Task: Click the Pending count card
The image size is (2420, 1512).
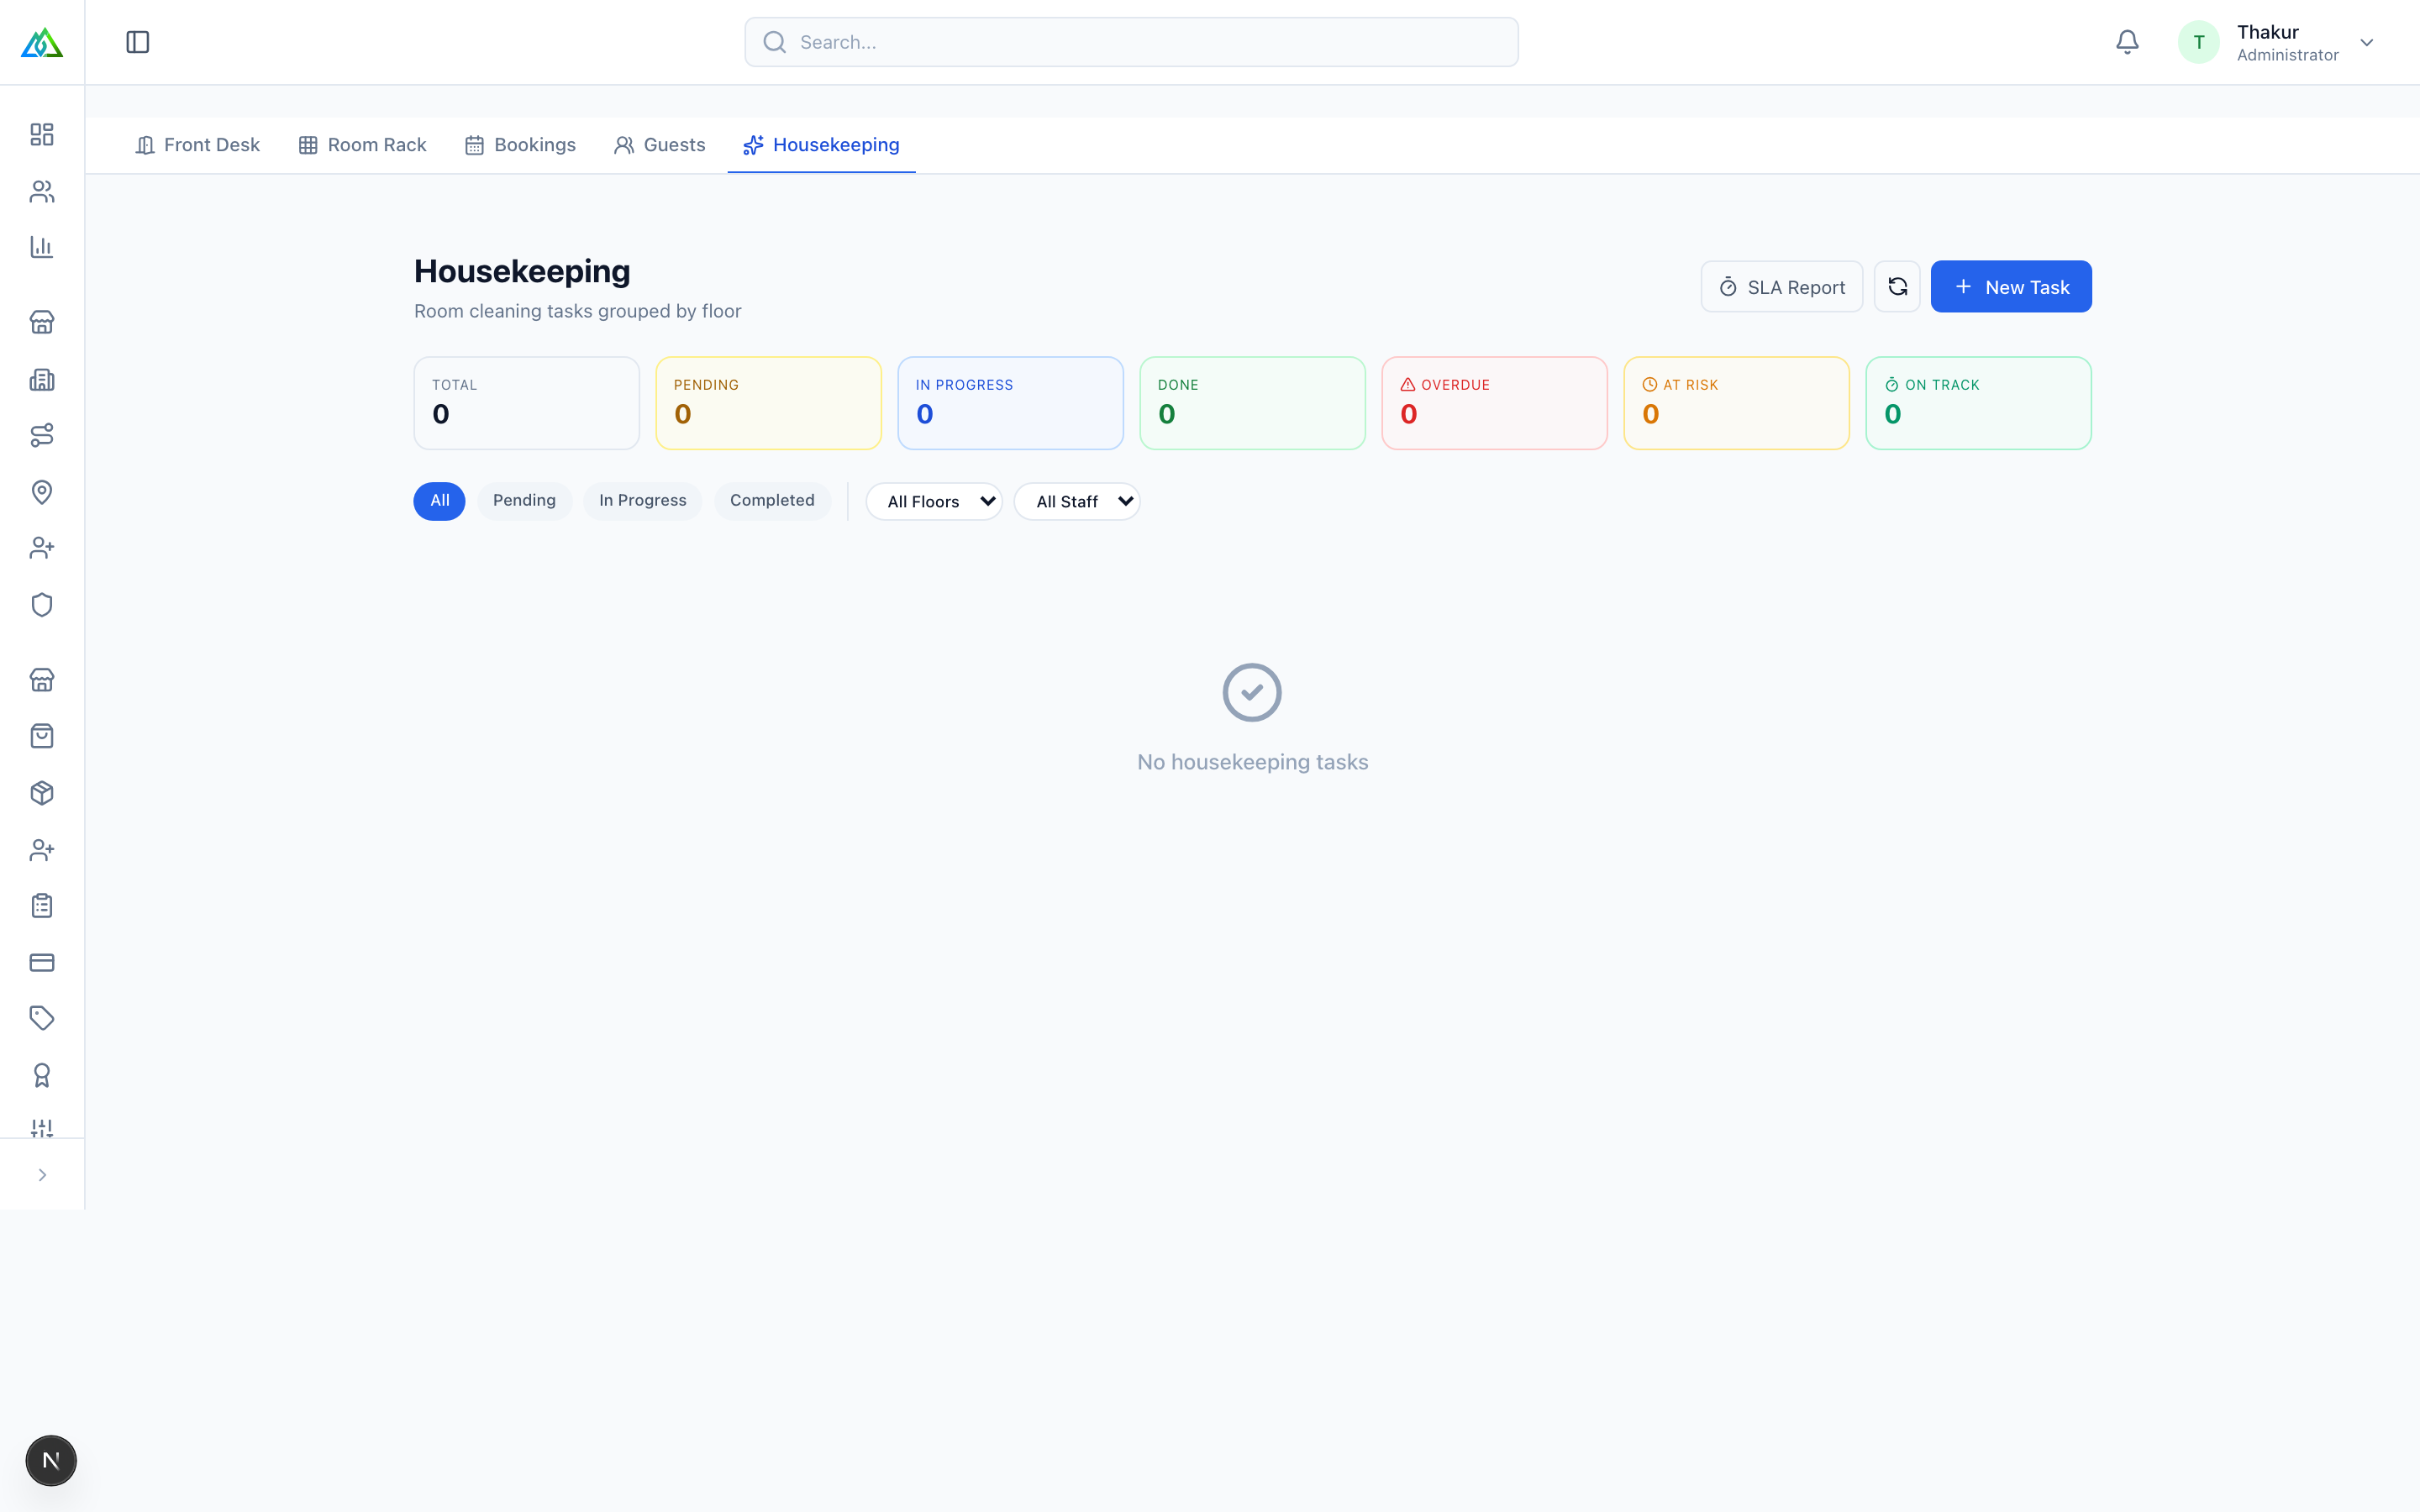Action: [x=768, y=403]
